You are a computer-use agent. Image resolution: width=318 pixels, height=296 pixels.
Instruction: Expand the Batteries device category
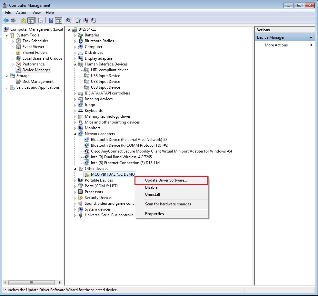pos(75,35)
